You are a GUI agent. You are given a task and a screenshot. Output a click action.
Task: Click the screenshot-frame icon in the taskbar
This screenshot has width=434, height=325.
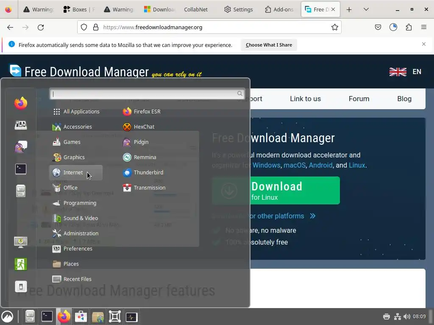114,317
